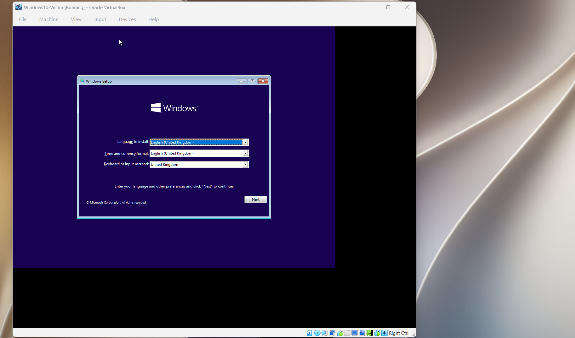Open the Machine menu

[49, 19]
